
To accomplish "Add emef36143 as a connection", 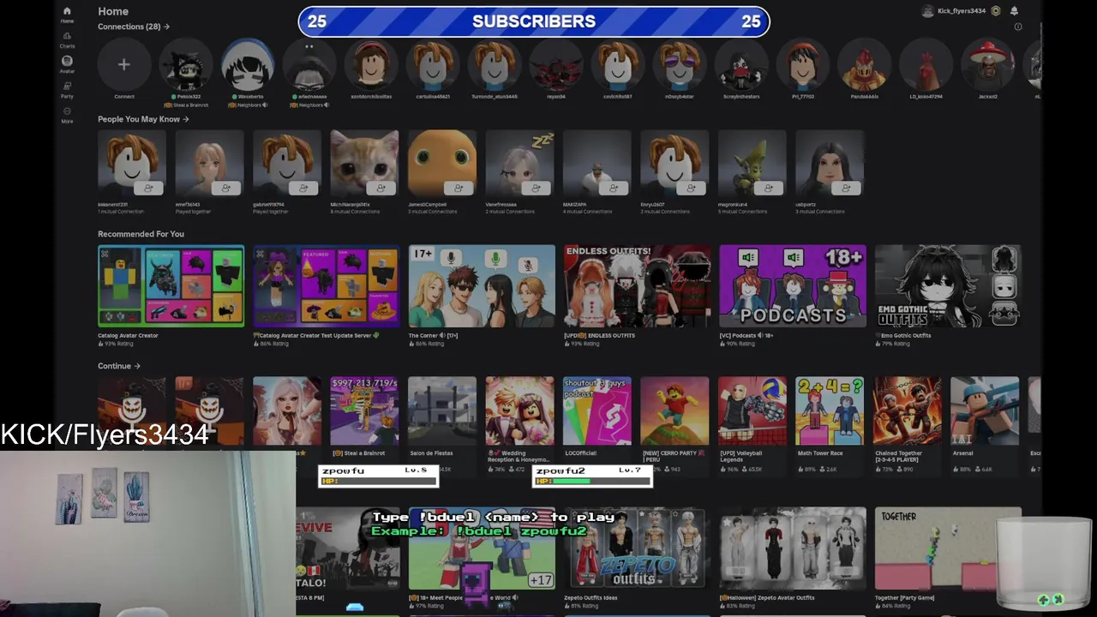I will pyautogui.click(x=225, y=188).
